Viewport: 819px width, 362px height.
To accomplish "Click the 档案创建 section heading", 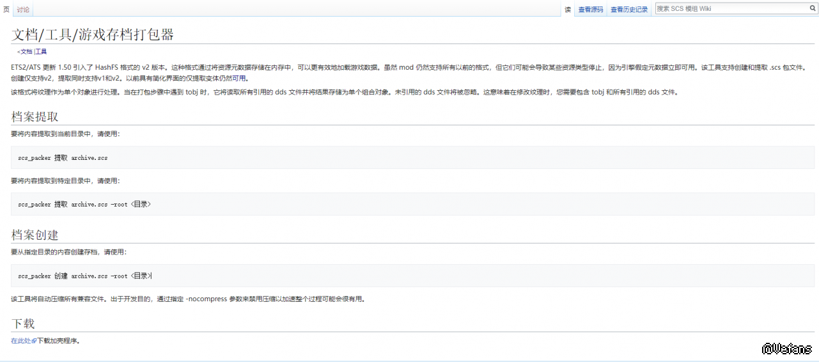I will [x=35, y=234].
